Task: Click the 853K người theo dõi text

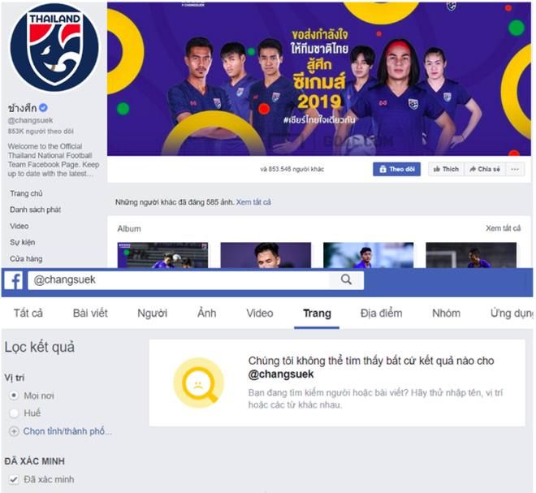Action: tap(41, 132)
